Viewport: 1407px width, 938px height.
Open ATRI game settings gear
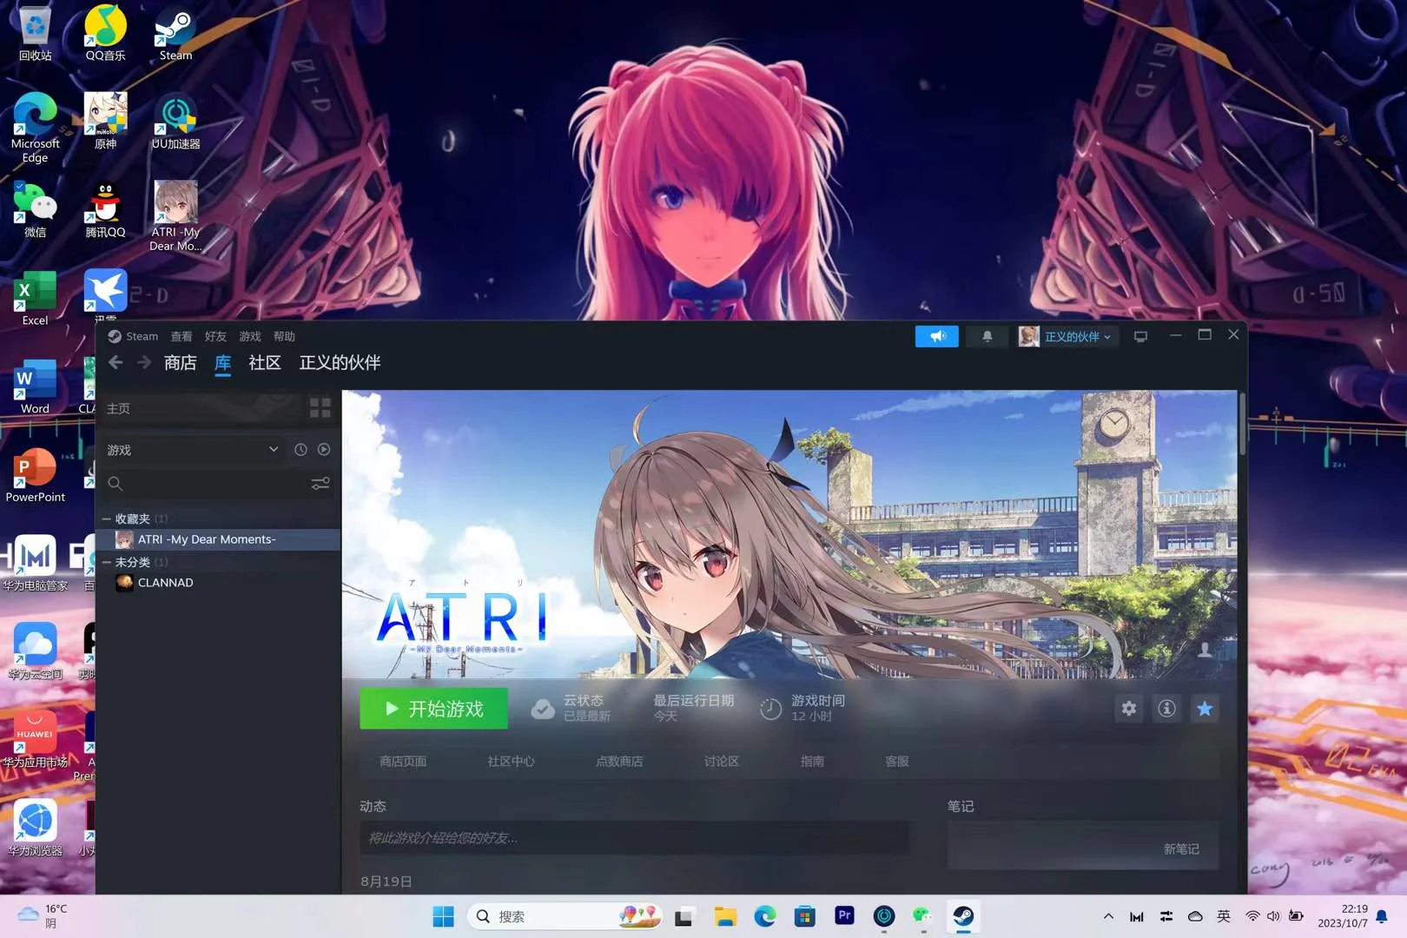[x=1128, y=709]
